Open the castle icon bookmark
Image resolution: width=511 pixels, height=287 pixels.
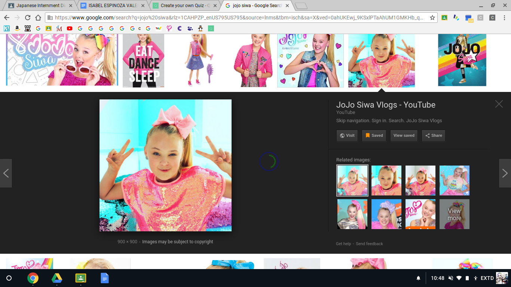coord(28,28)
